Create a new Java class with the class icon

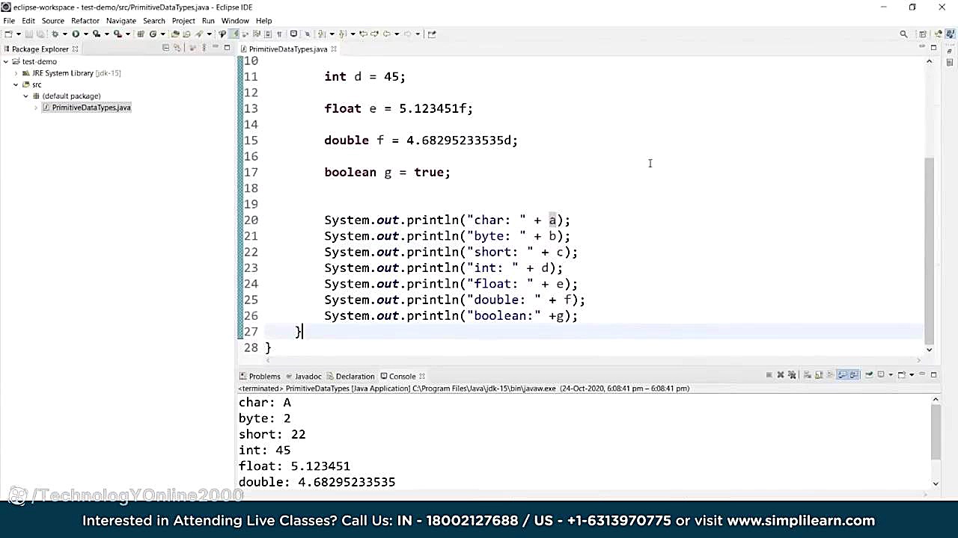coord(153,34)
